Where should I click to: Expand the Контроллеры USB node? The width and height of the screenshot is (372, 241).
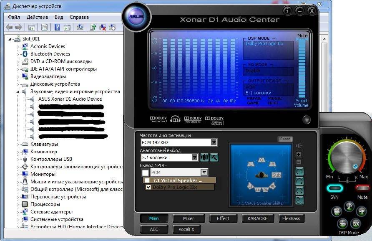[x=18, y=160]
